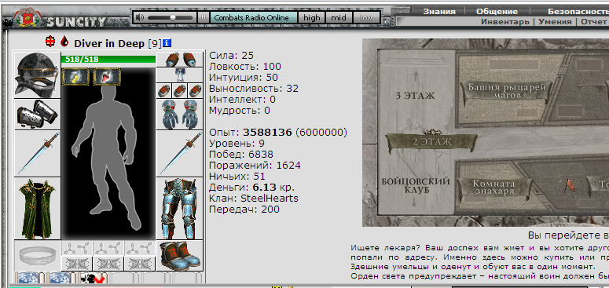Click the SunCity logo emblem
The image size is (609, 288).
pos(28,16)
